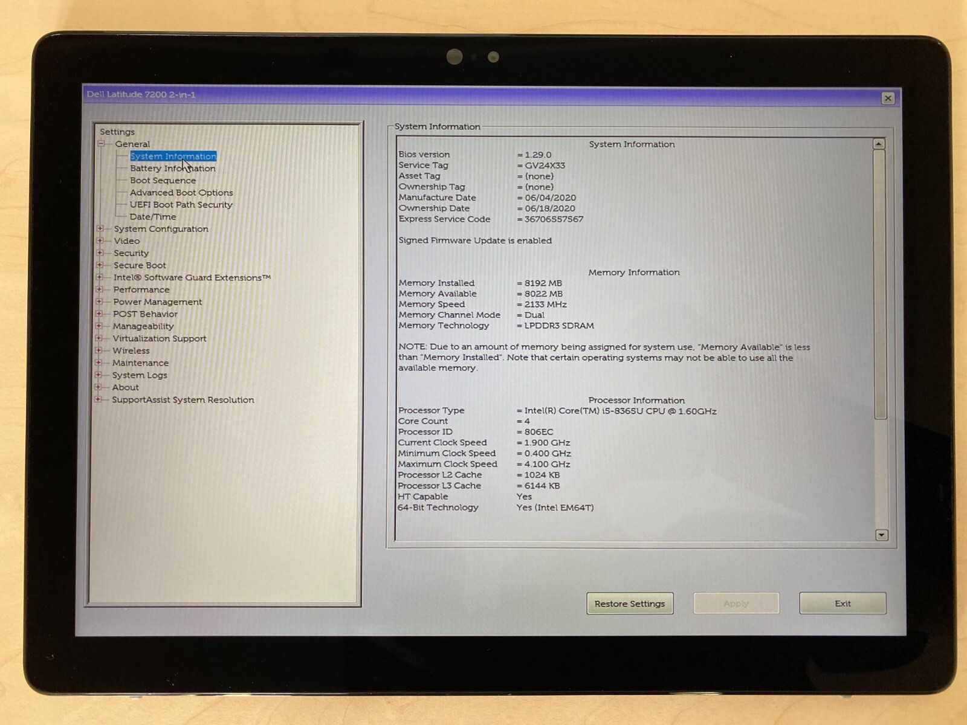Select the Video category label

click(126, 240)
